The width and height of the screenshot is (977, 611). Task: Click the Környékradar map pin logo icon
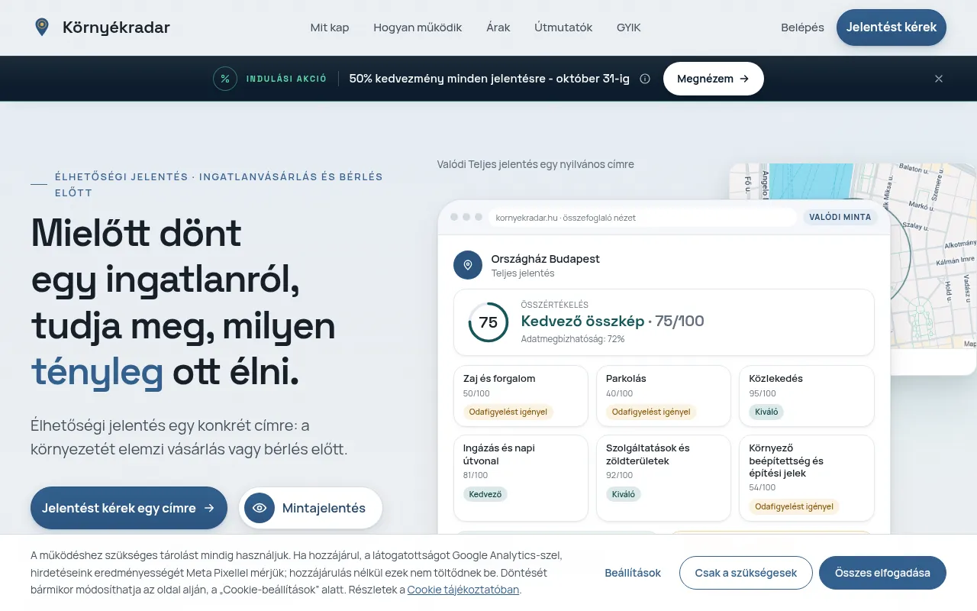point(42,27)
